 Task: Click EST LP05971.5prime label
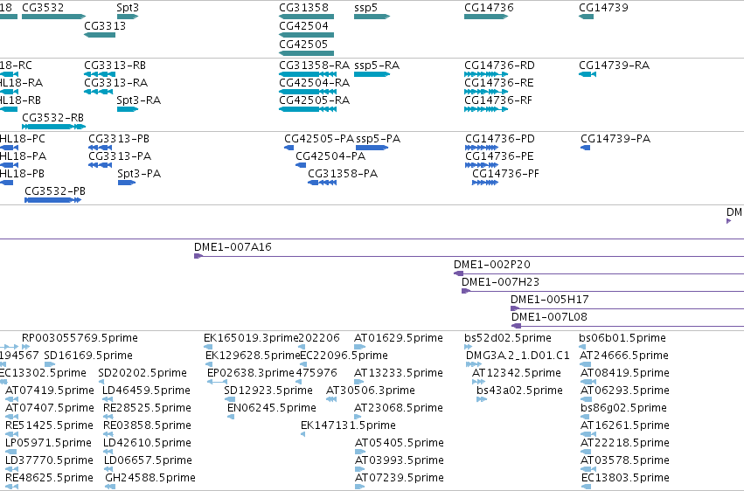(x=48, y=443)
